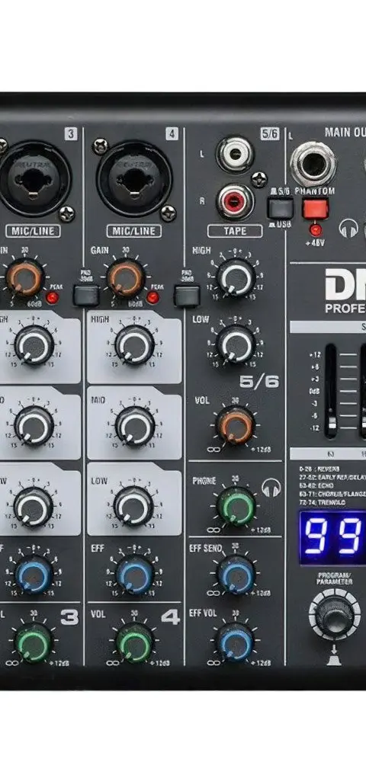366x762 pixels.
Task: Click the channel 5/6 LOW EQ knob
Action: click(x=236, y=344)
